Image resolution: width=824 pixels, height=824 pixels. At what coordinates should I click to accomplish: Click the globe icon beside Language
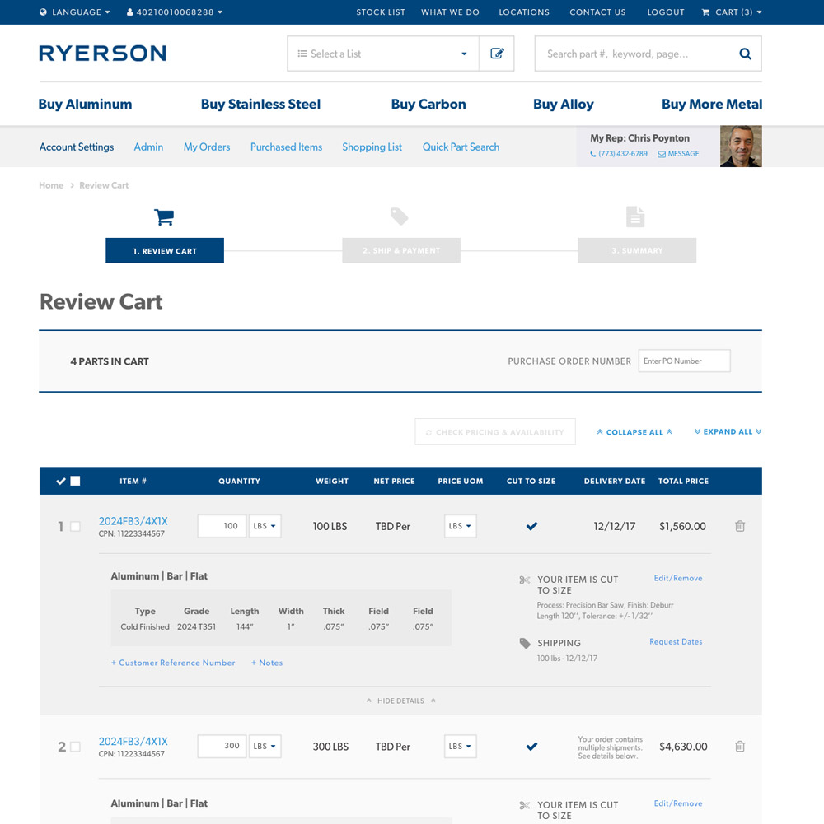(43, 12)
